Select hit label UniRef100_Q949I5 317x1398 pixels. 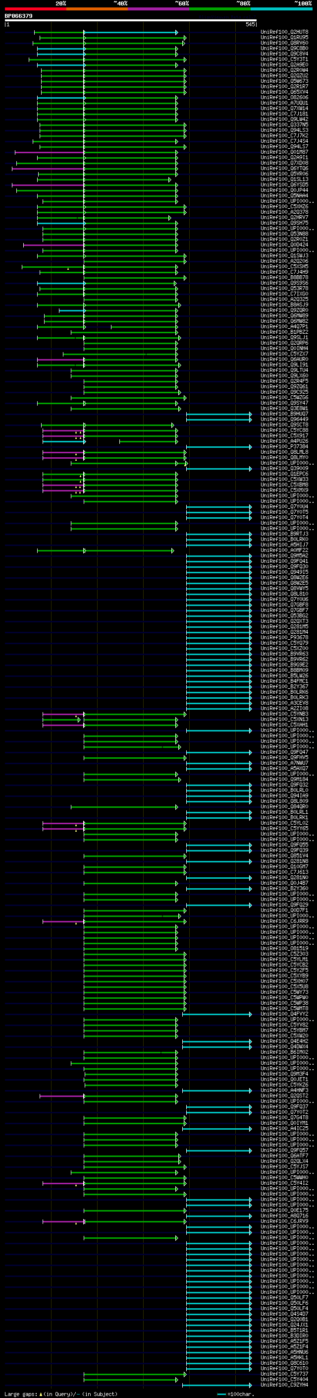284,573
